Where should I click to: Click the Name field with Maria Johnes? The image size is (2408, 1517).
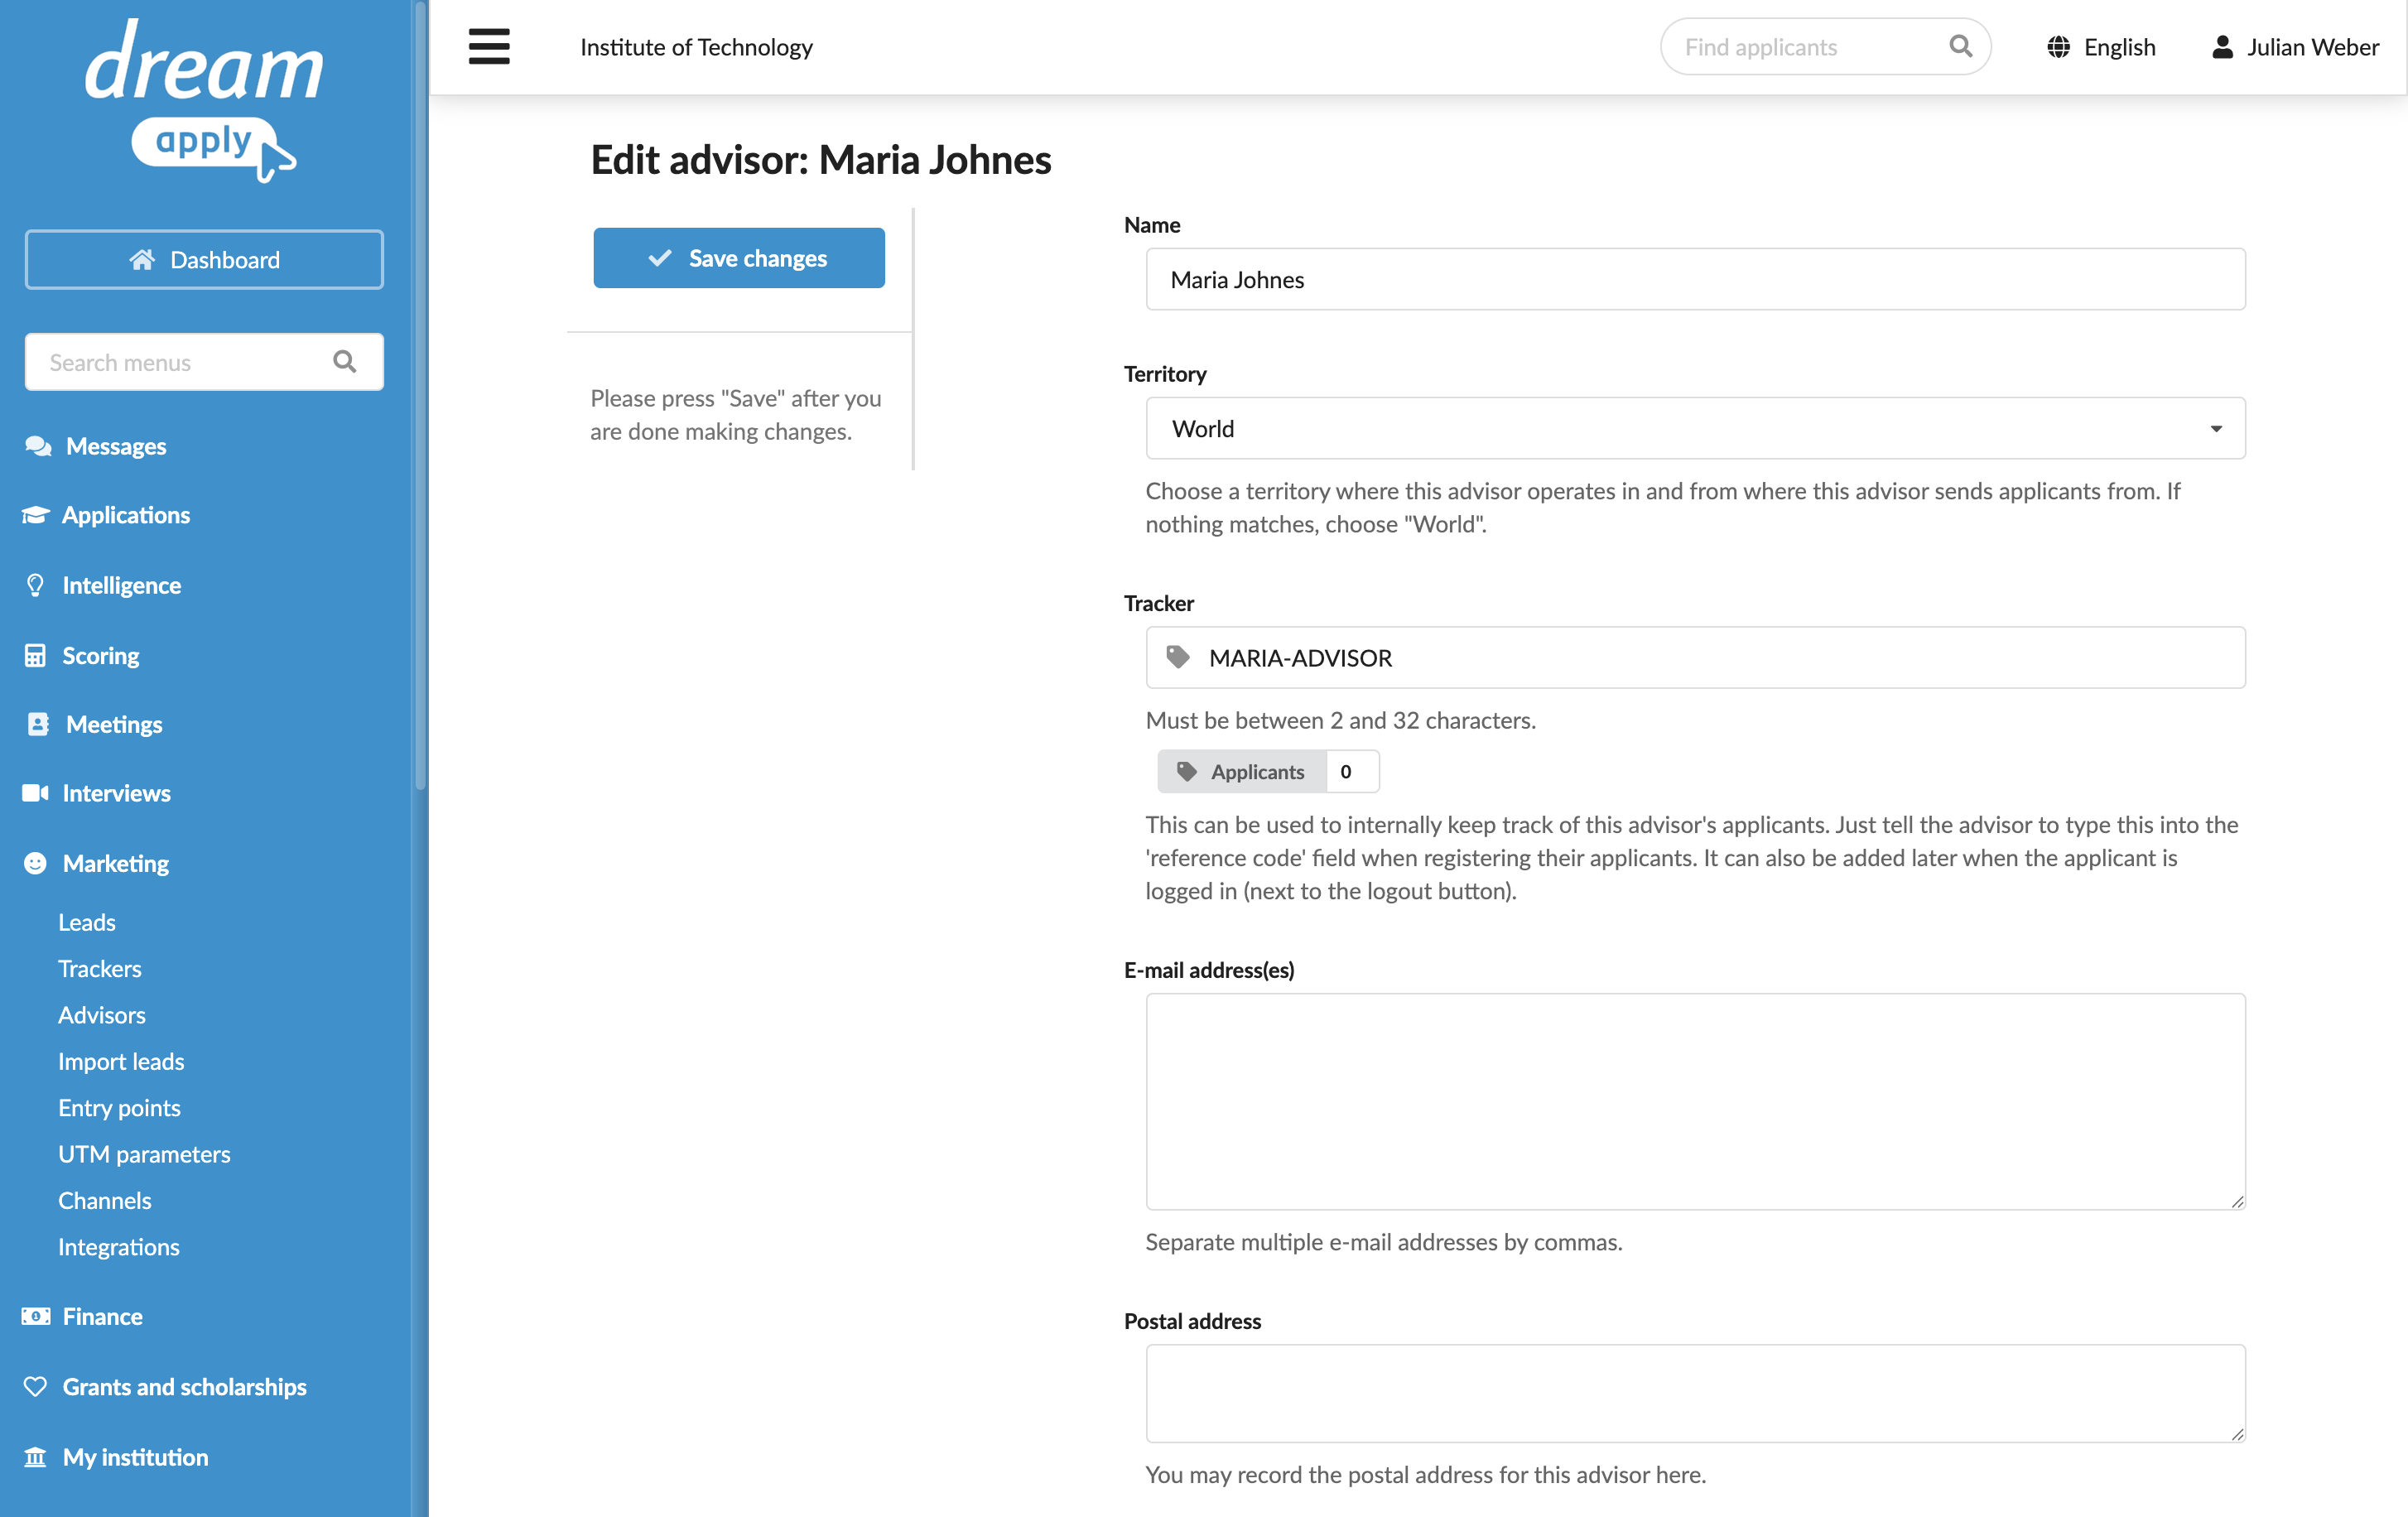(x=1695, y=279)
